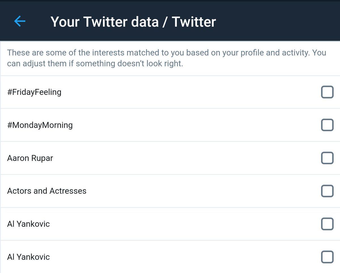
Task: Tick the #MondayMorning checkbox
Action: click(327, 125)
